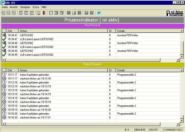The width and height of the screenshot is (185, 132).
Task: Click the Details column header in Robot-Protokoll
Action: [x=148, y=70]
